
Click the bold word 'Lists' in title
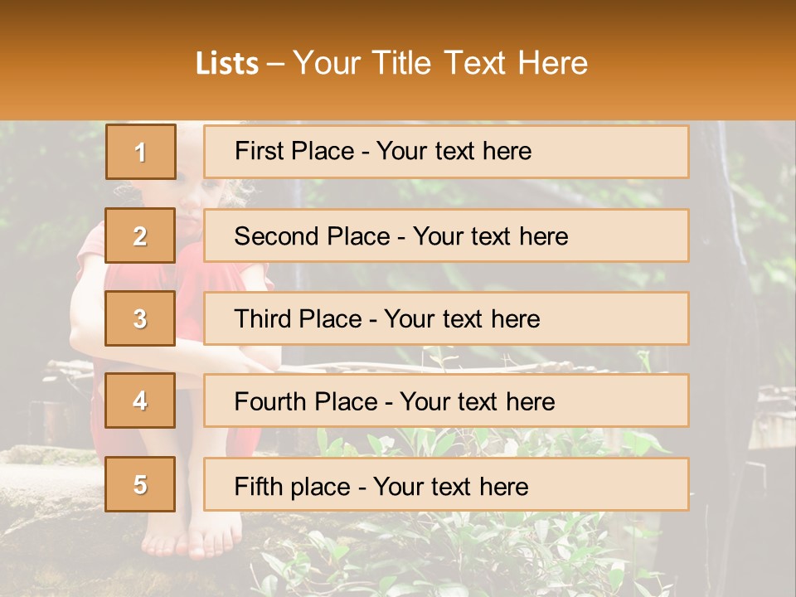pos(227,63)
